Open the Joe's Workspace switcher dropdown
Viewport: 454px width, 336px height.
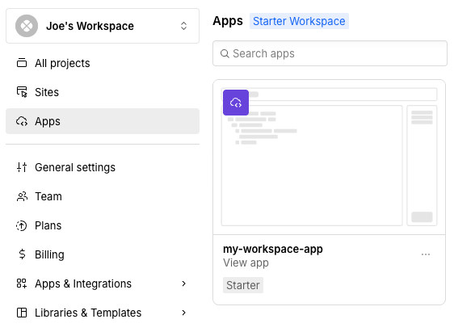tap(103, 26)
